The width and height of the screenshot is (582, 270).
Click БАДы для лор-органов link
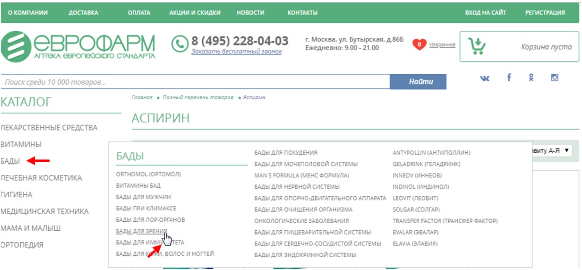click(150, 220)
